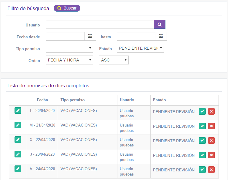Click PENDIENTE REVISIÓN text in the 20/04/2020 row

tap(174, 112)
